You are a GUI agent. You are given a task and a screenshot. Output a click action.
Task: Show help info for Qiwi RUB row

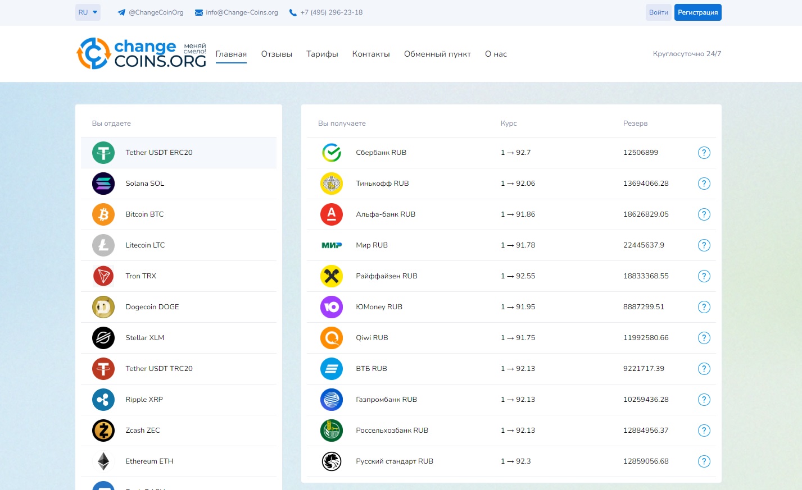(704, 338)
